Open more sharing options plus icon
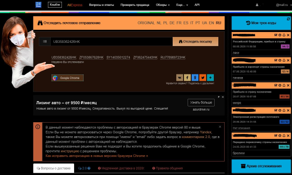Screen dimensions: 292x175 coord(210,78)
